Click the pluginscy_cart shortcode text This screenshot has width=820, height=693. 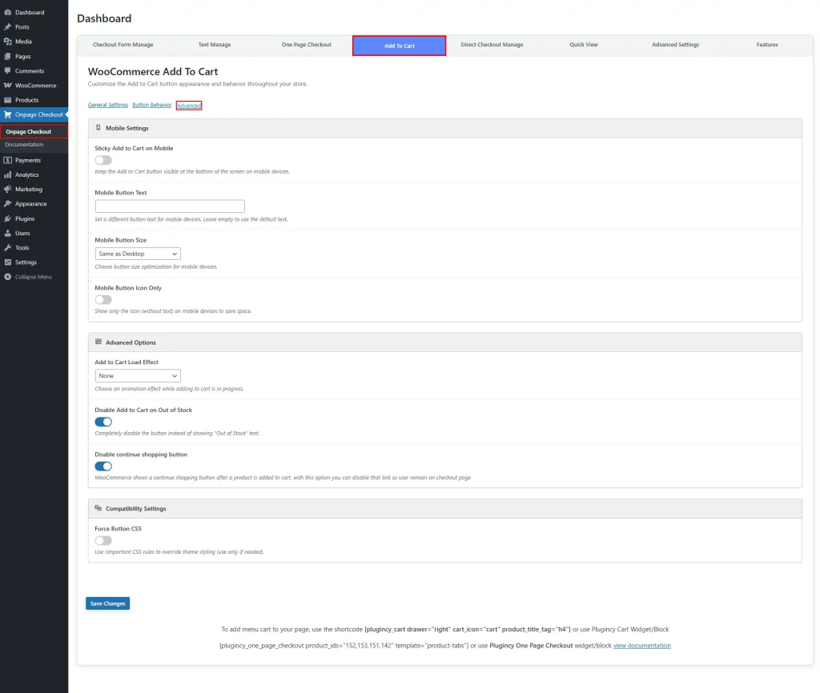tap(468, 630)
